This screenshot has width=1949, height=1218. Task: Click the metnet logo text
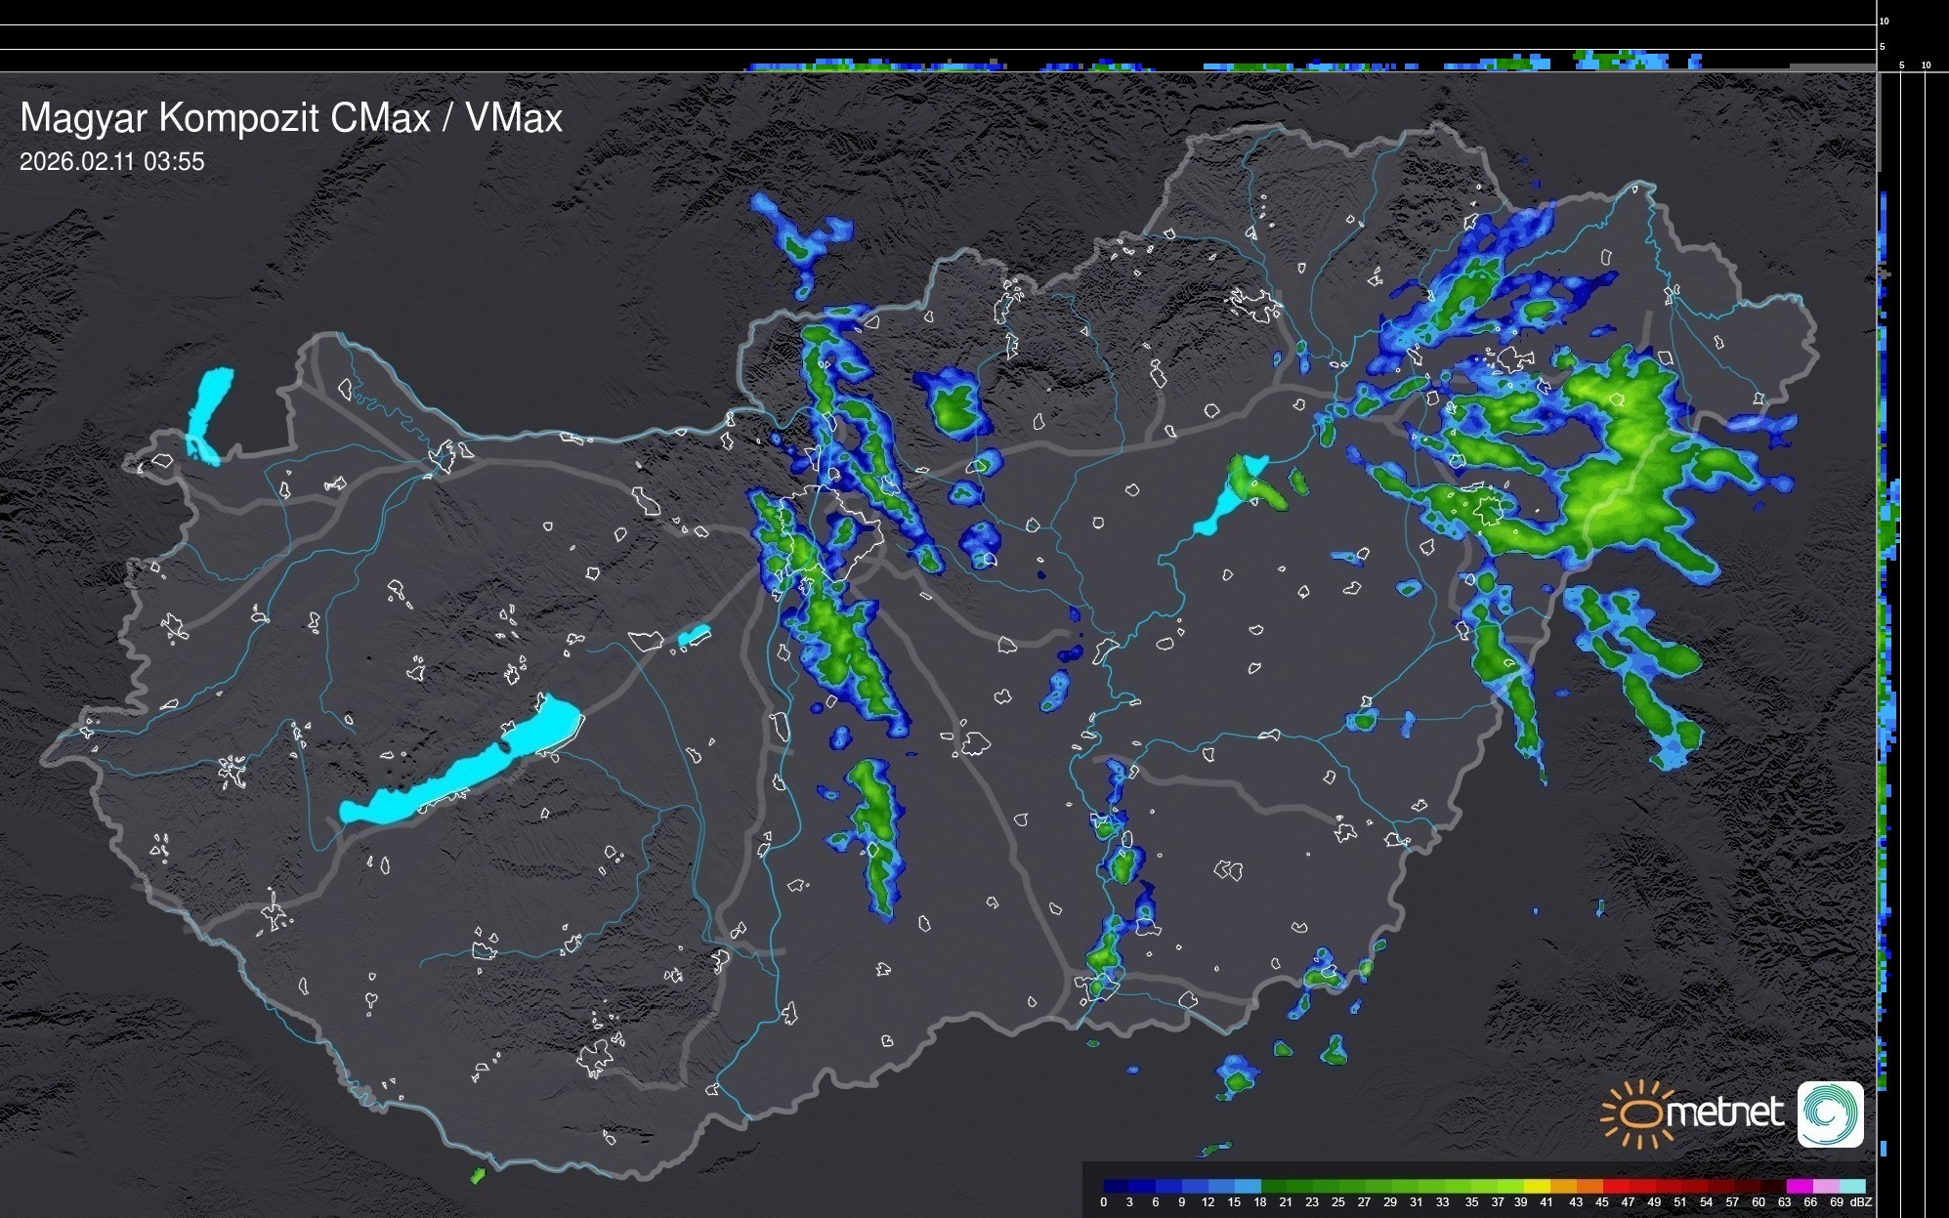1724,1113
